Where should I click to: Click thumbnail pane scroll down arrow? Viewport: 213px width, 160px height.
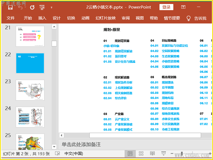(54, 147)
